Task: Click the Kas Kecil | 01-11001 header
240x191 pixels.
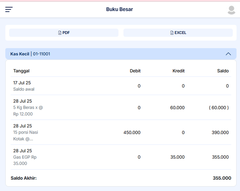Action: (x=30, y=54)
